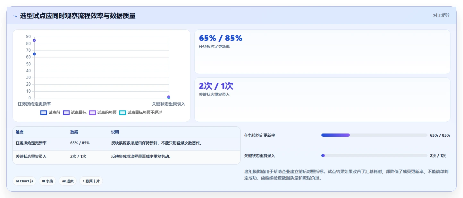Click the Chart.js tag
463x198 pixels.
click(x=24, y=181)
